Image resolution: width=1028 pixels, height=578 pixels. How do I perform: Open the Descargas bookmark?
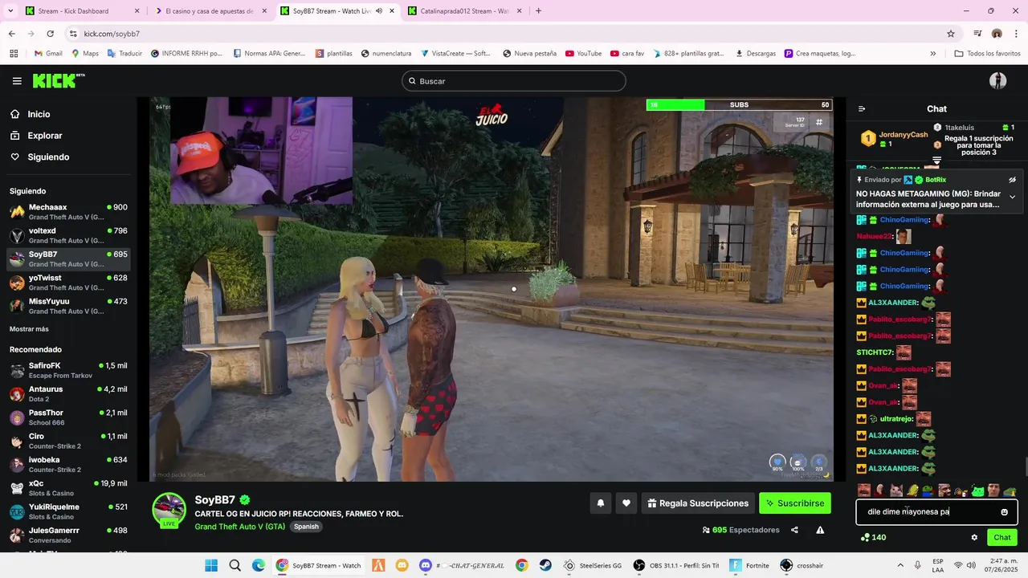pos(756,54)
